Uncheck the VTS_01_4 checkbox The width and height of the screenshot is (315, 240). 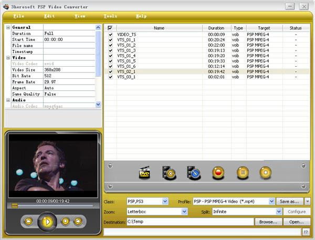(x=110, y=56)
